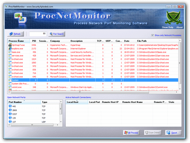
Task: Click ports list horizontal scrollbar thumb
Action: (32, 125)
